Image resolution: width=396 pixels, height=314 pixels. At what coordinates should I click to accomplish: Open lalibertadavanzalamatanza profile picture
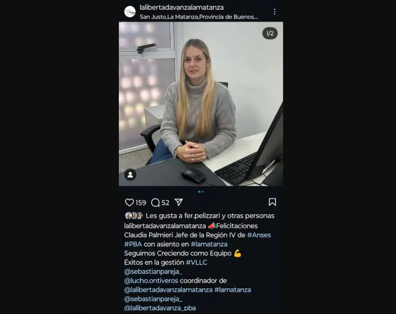pyautogui.click(x=130, y=11)
